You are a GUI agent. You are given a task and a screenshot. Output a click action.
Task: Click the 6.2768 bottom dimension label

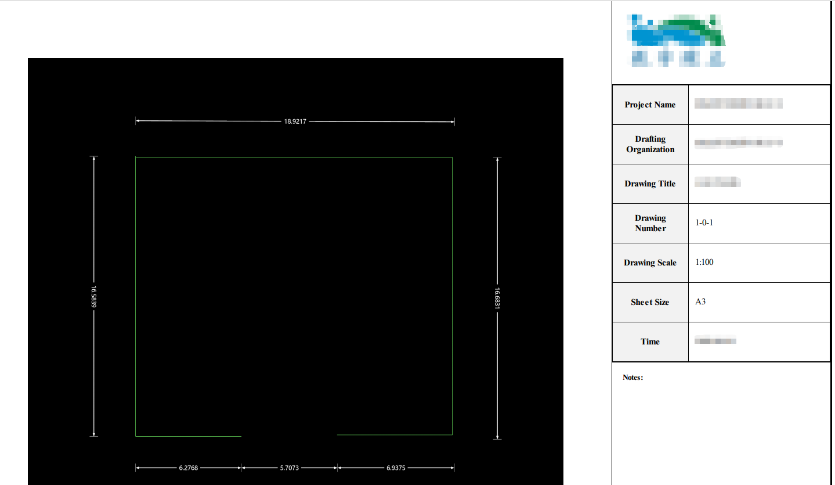click(x=189, y=468)
